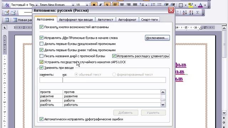
Task: Apply bulleted list formatting
Action: tap(160, 5)
